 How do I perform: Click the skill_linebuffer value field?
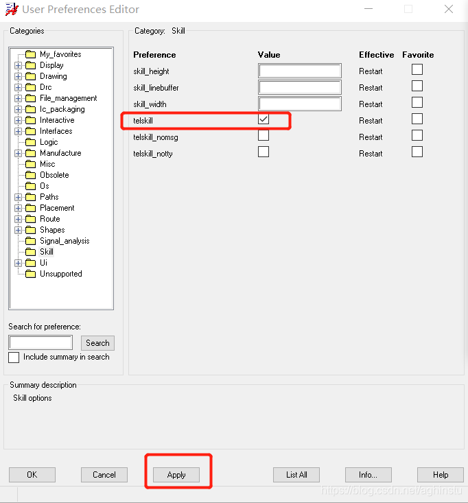tap(300, 87)
